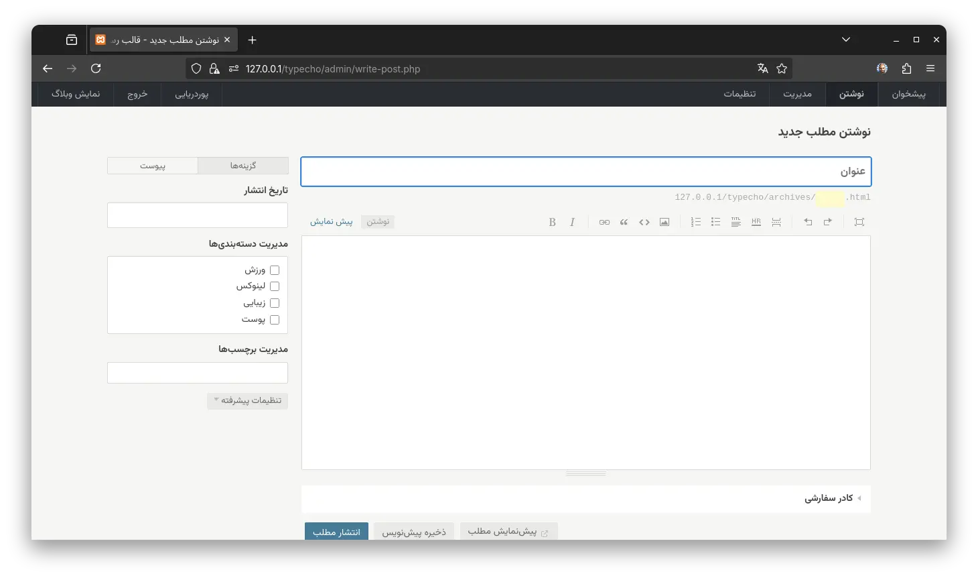Check the زیبایی category checkbox
This screenshot has height=578, width=978.
tap(274, 303)
